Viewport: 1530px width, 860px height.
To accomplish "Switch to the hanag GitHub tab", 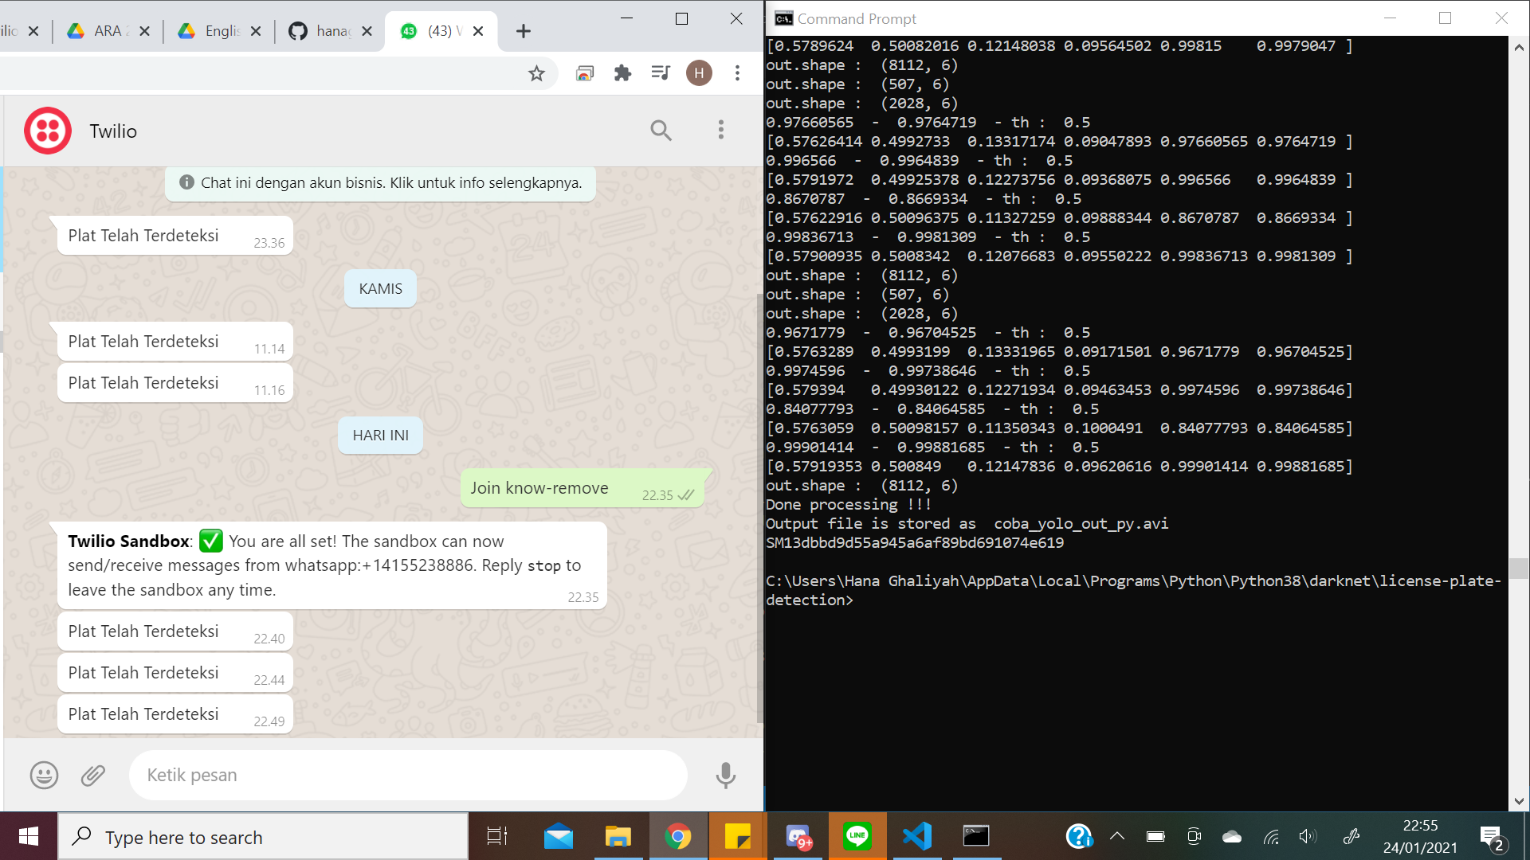I will 327,31.
